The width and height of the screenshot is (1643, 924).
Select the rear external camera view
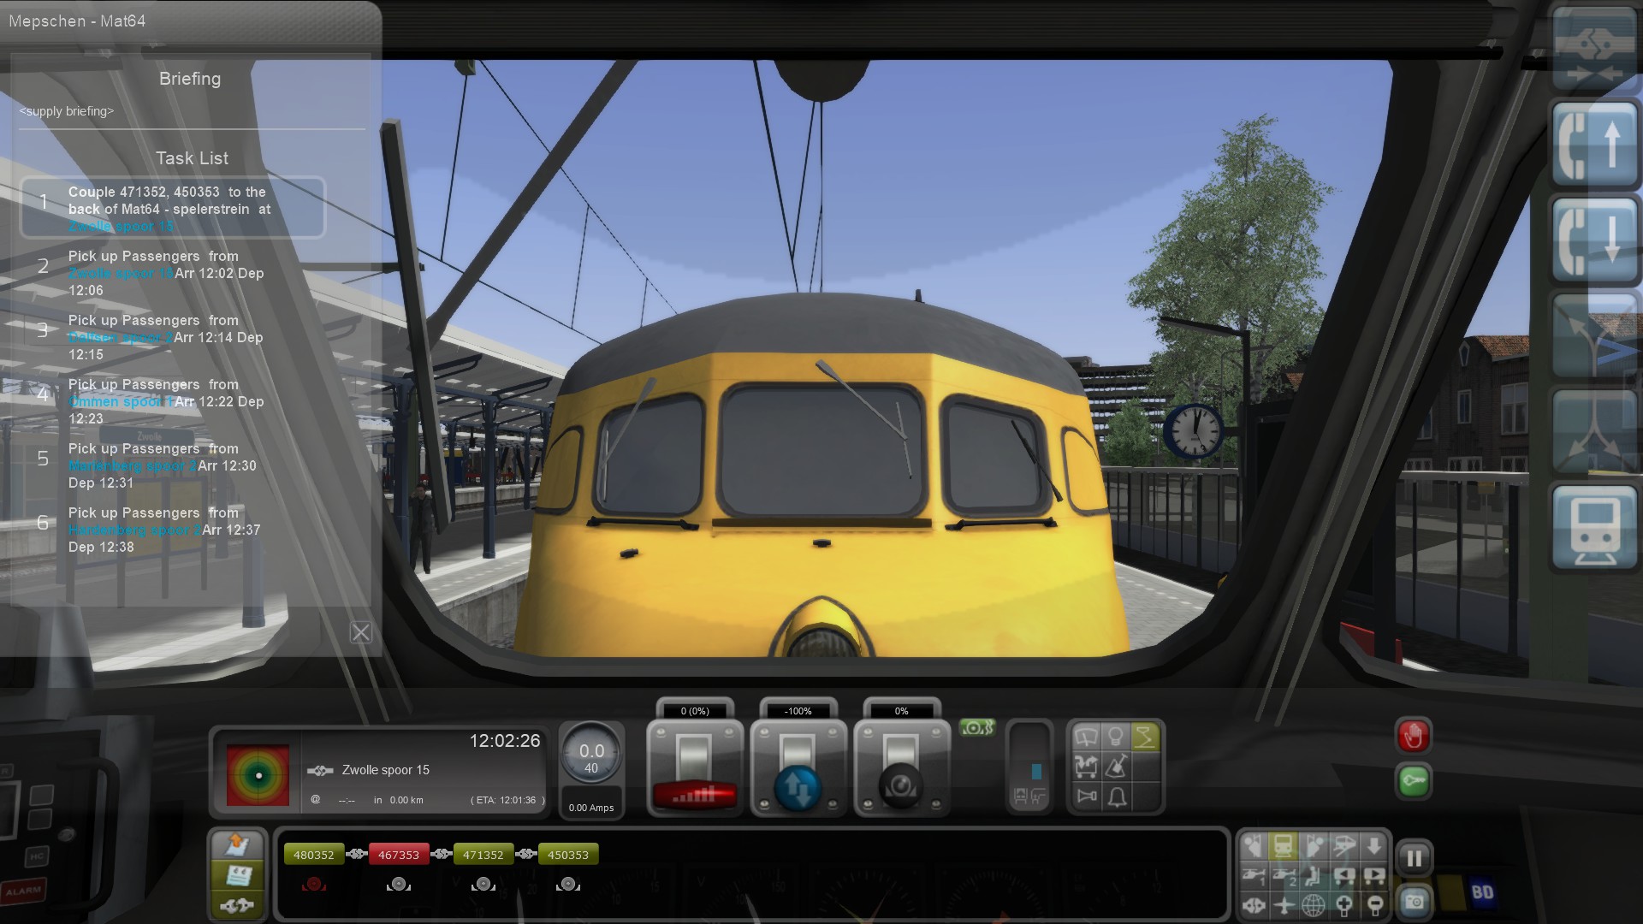coord(1314,846)
